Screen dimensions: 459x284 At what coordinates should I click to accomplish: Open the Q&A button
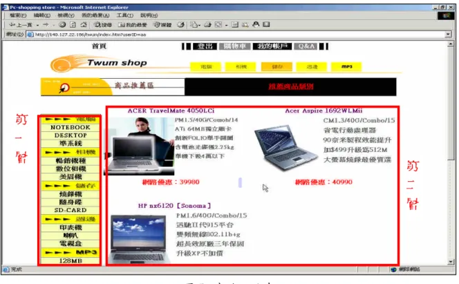(306, 46)
